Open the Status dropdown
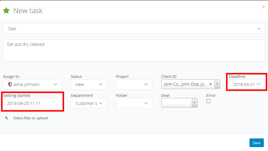 coord(100,84)
